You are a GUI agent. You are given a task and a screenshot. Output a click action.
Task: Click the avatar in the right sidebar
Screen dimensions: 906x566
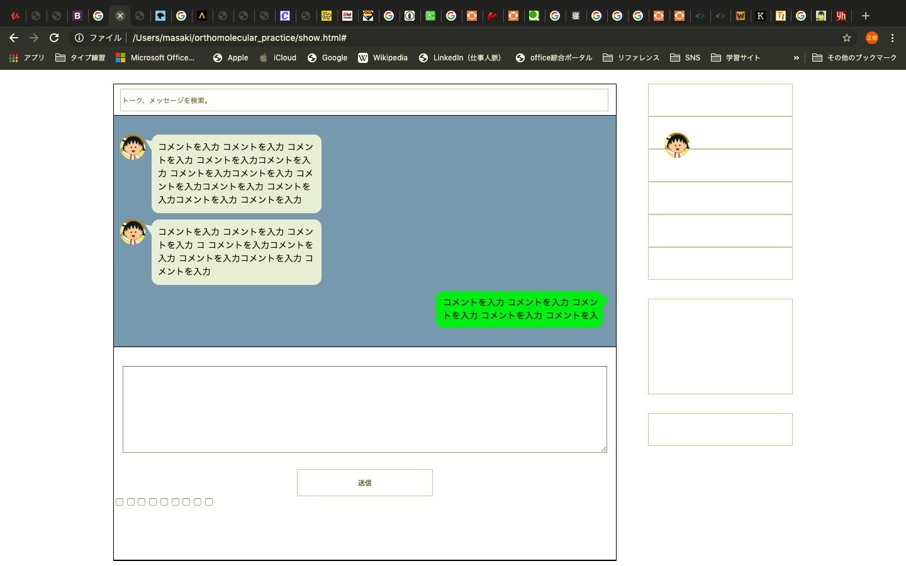coord(677,145)
